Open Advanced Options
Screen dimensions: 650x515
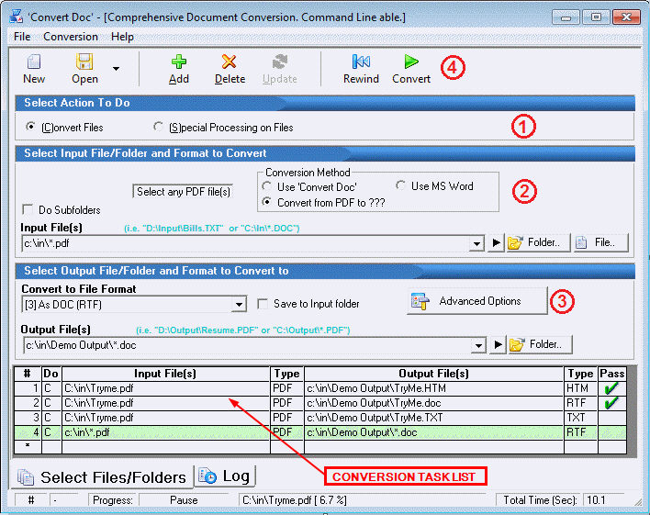[x=477, y=301]
